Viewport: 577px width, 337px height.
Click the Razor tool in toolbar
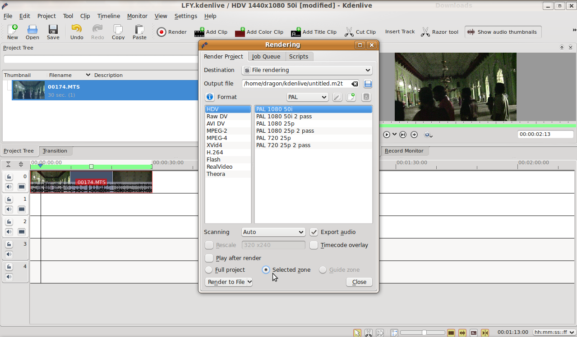pyautogui.click(x=439, y=32)
